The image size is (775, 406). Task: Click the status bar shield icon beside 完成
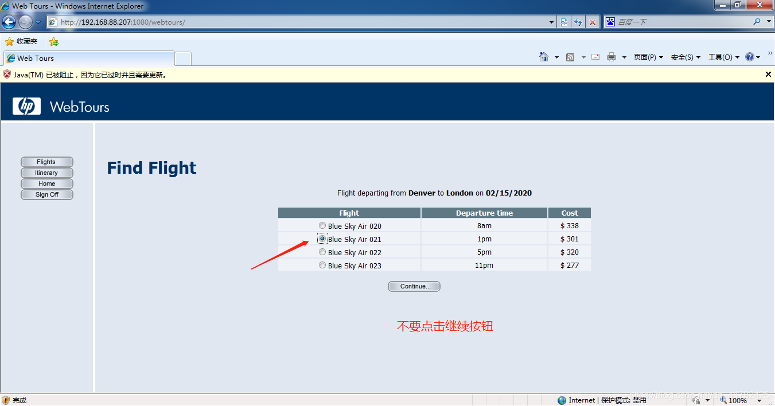tap(6, 400)
